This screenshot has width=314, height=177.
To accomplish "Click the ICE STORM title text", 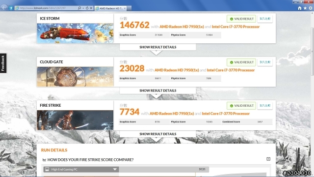I will tap(50, 19).
